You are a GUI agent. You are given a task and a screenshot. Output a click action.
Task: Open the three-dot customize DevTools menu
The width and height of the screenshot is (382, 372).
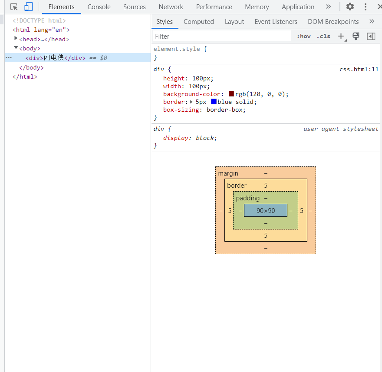point(365,7)
